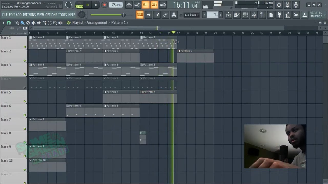Screen dimensions: 328x184
Task: Toggle auto scroll arrow button
Action: pos(148,15)
